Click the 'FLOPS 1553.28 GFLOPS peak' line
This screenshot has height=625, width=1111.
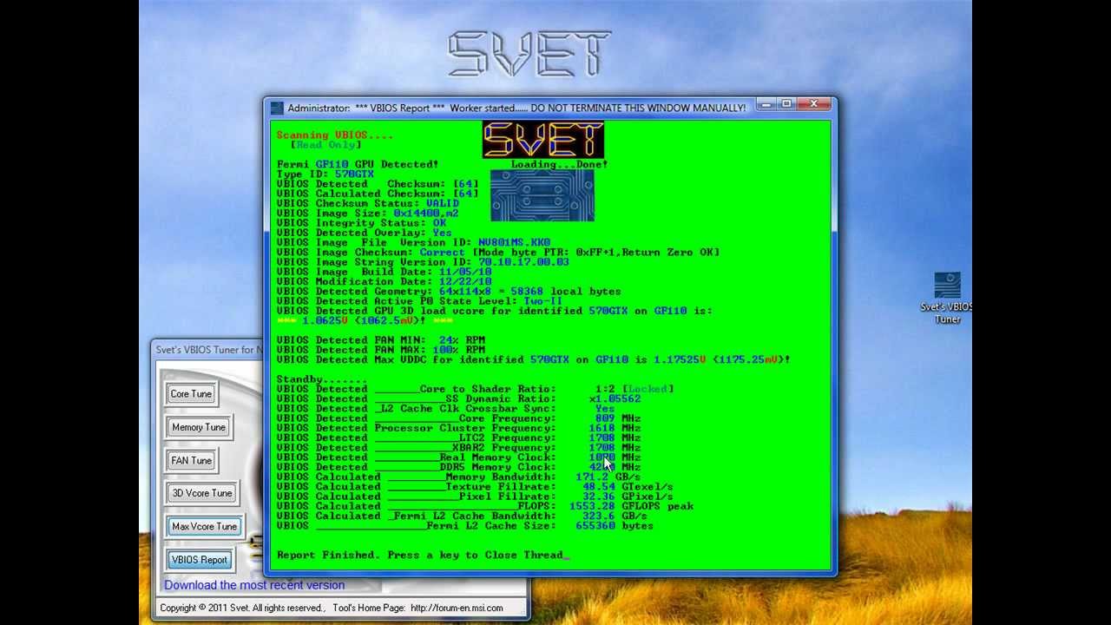pyautogui.click(x=485, y=506)
